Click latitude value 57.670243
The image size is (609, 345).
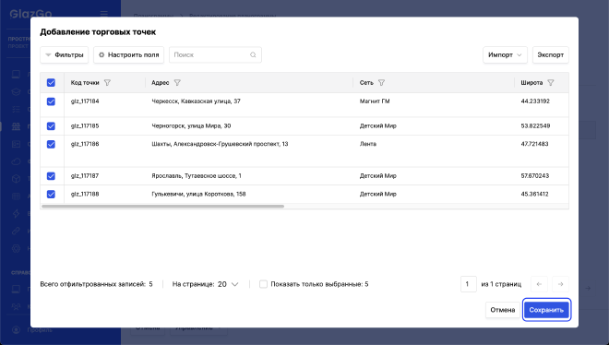535,176
